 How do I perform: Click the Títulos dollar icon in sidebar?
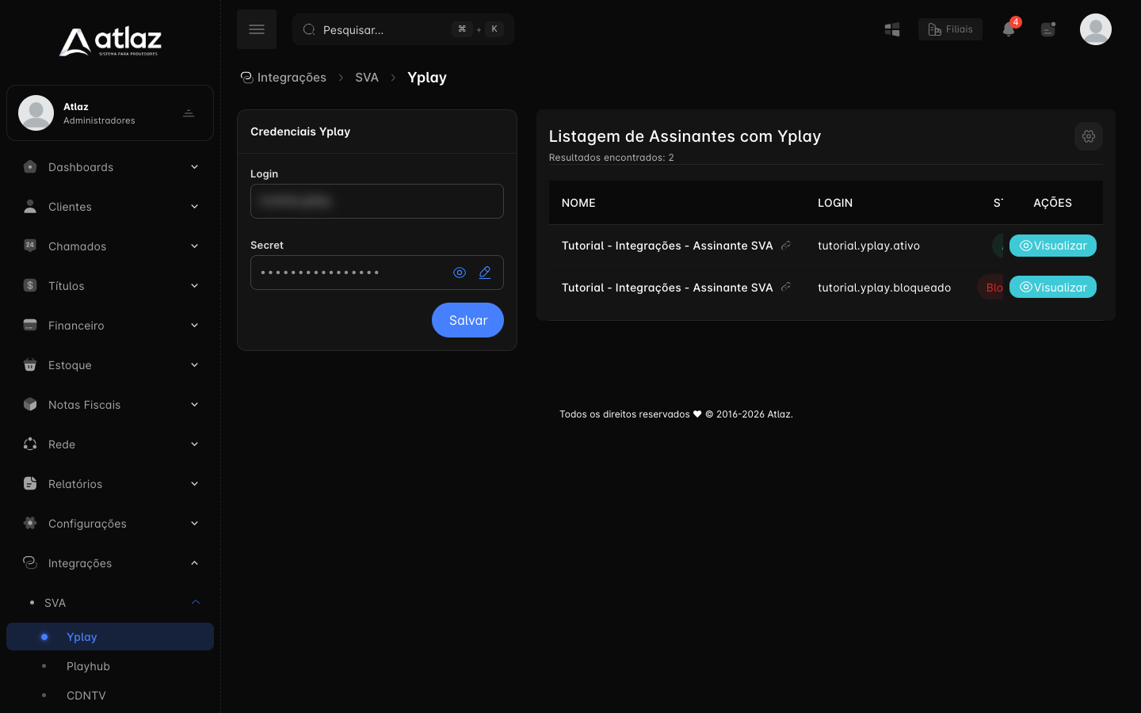pos(30,286)
